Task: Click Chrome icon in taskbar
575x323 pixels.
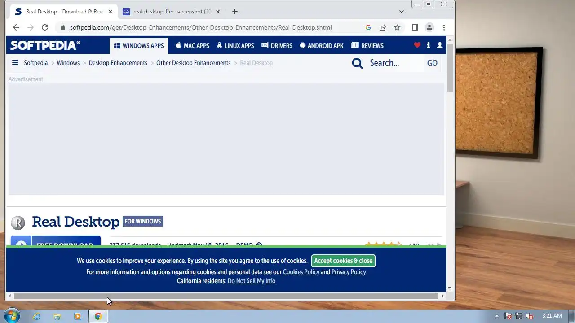Action: point(98,316)
